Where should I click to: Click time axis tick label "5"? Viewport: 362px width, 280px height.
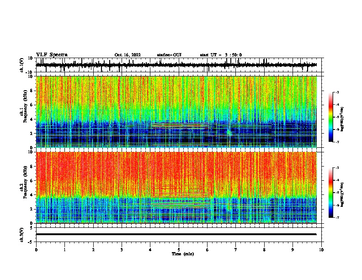(x=179, y=250)
